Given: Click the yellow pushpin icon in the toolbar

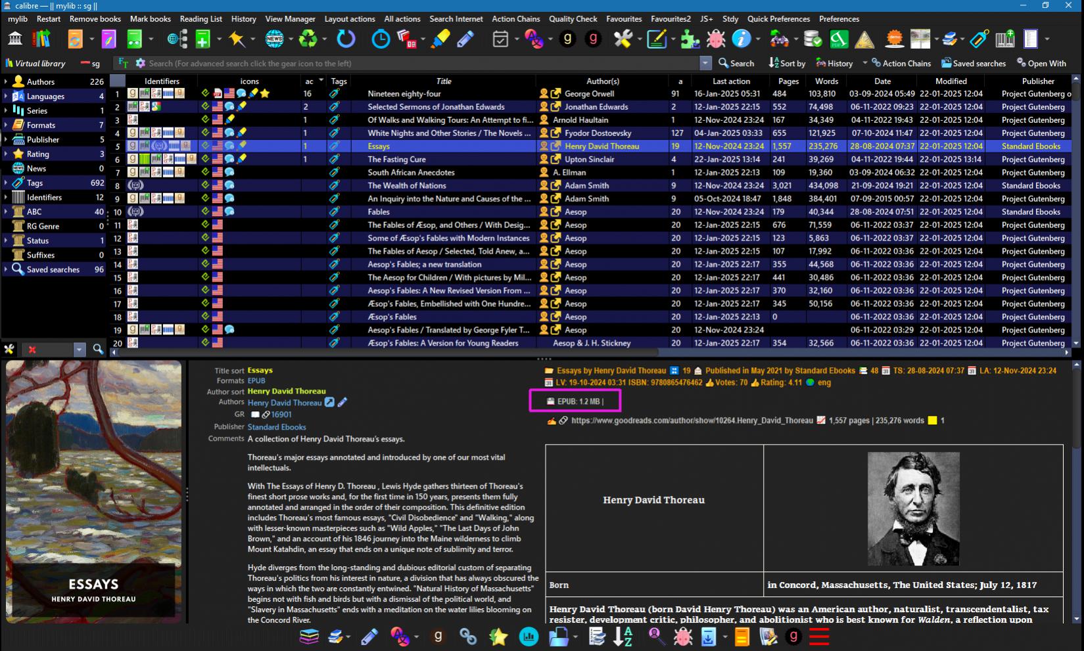Looking at the screenshot, I should click(x=237, y=39).
